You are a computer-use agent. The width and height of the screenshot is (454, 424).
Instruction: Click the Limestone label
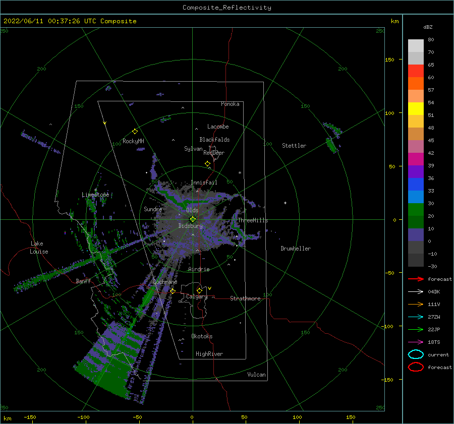(x=95, y=195)
